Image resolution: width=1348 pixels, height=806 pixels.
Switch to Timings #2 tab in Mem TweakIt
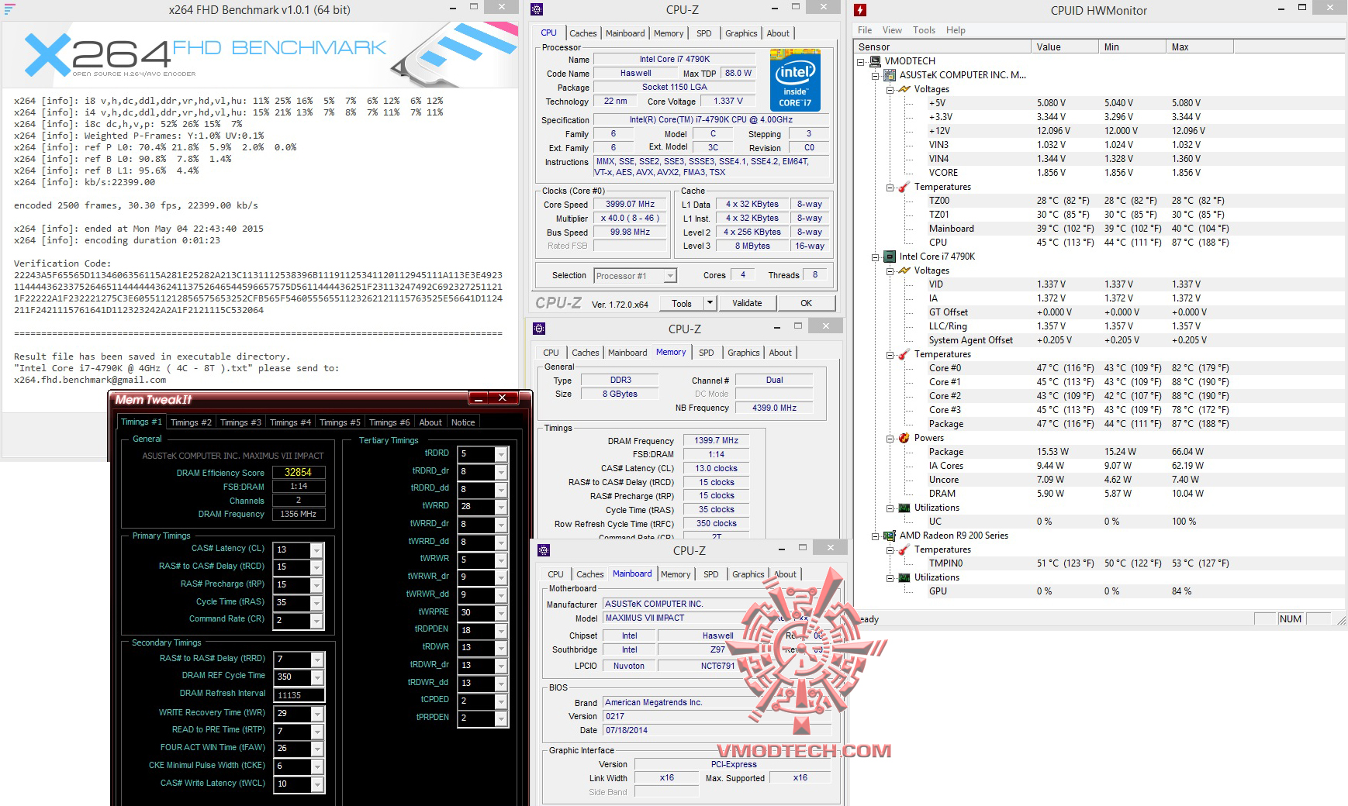click(191, 422)
